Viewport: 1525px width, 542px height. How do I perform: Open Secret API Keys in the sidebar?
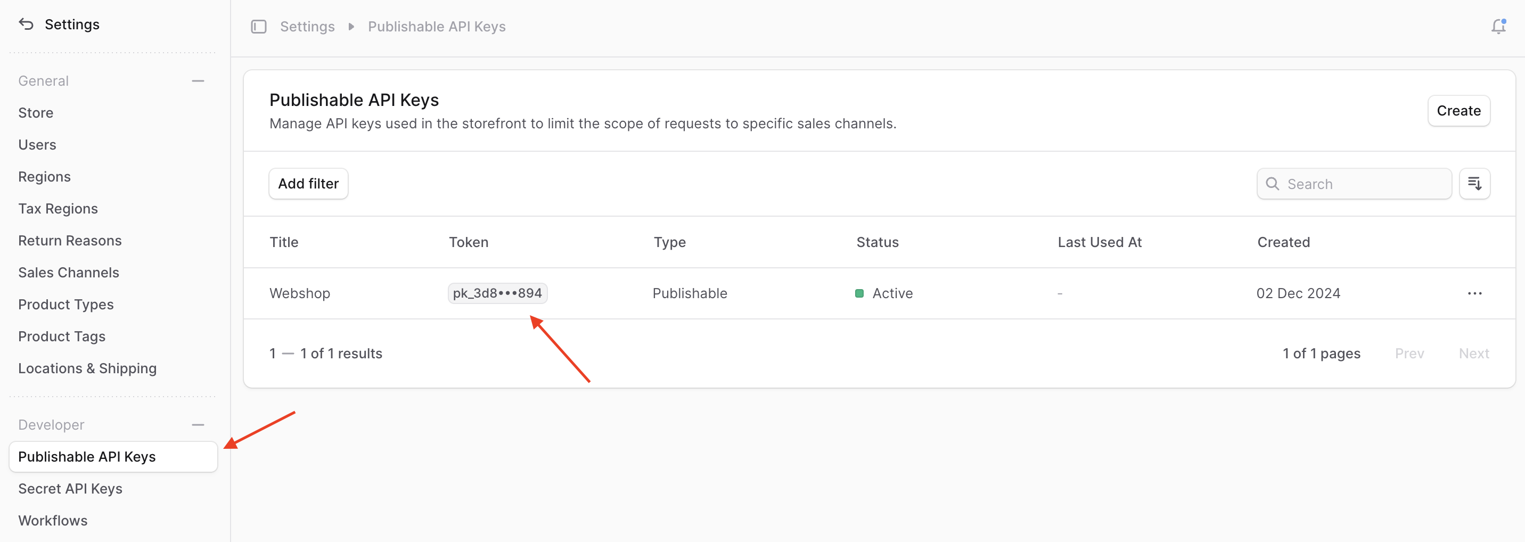(x=70, y=488)
